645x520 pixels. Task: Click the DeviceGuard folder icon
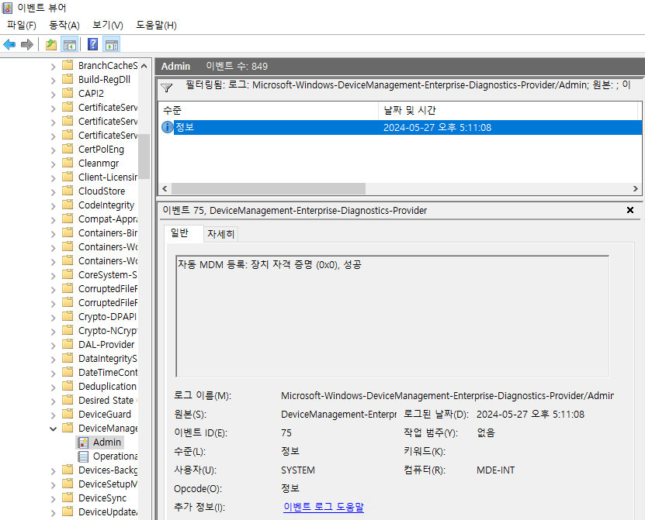pyautogui.click(x=68, y=414)
